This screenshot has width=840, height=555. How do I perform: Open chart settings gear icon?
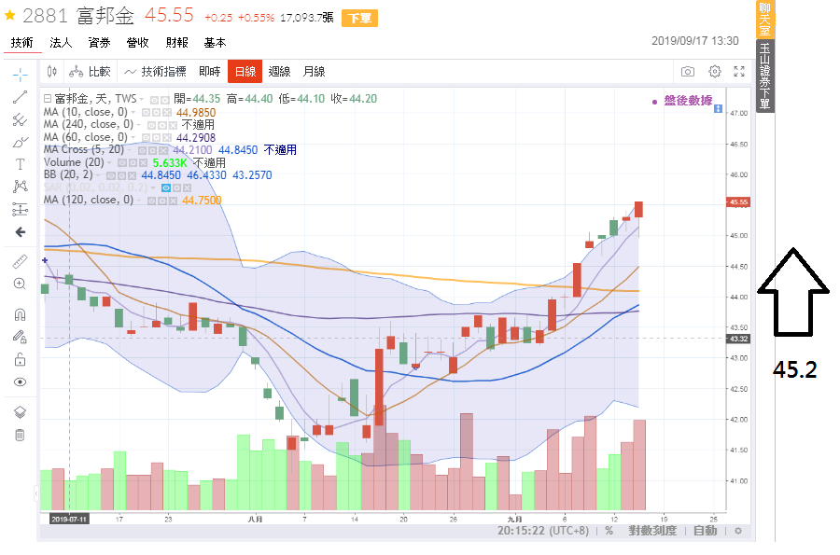pyautogui.click(x=715, y=71)
